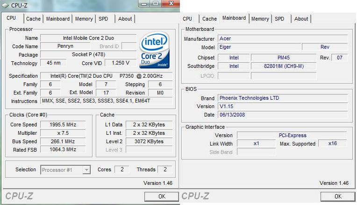Click Chipset model PM45
The height and width of the screenshot is (205, 357).
coord(284,58)
